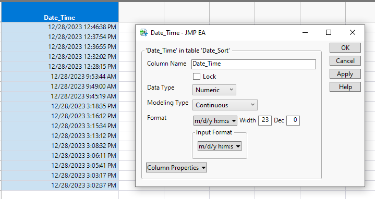The width and height of the screenshot is (375, 199).
Task: Maximize the Date_Time dialog window
Action: pyautogui.click(x=329, y=32)
